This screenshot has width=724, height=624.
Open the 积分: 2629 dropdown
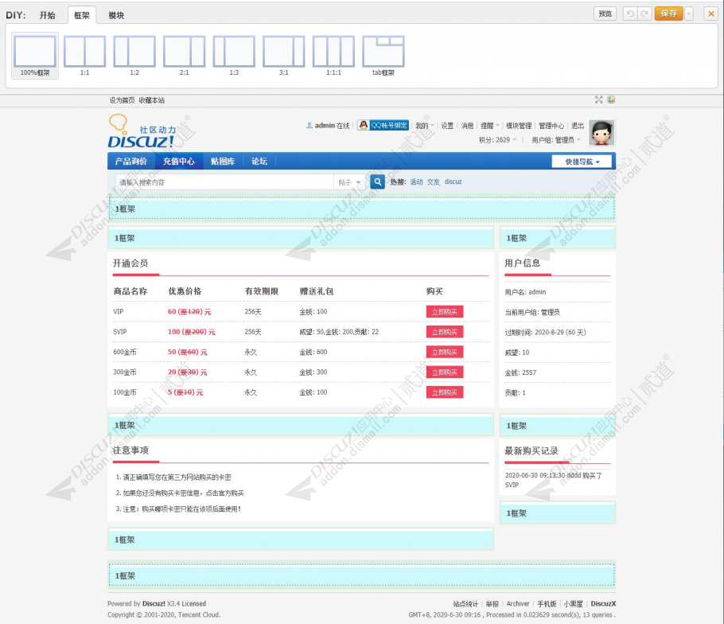(x=498, y=139)
